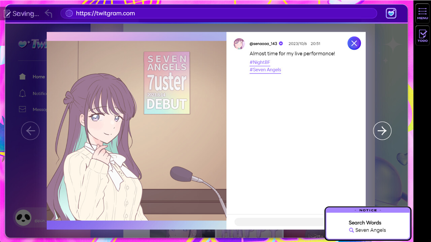Close the tweet popup with the X
The height and width of the screenshot is (242, 431).
pyautogui.click(x=354, y=43)
